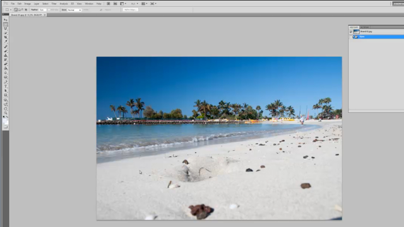
Task: Toggle the Anti-alias checkbox
Action: [x=49, y=9]
